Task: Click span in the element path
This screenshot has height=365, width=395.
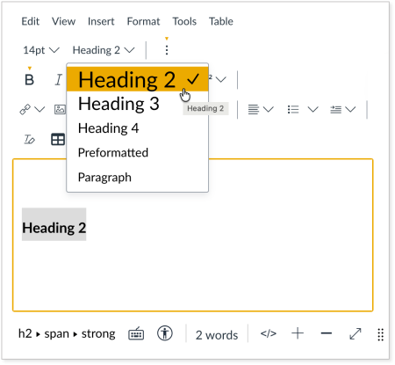Action: 56,333
